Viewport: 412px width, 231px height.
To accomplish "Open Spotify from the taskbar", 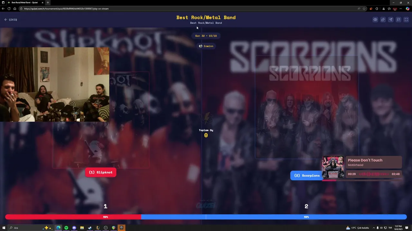I will point(66,228).
